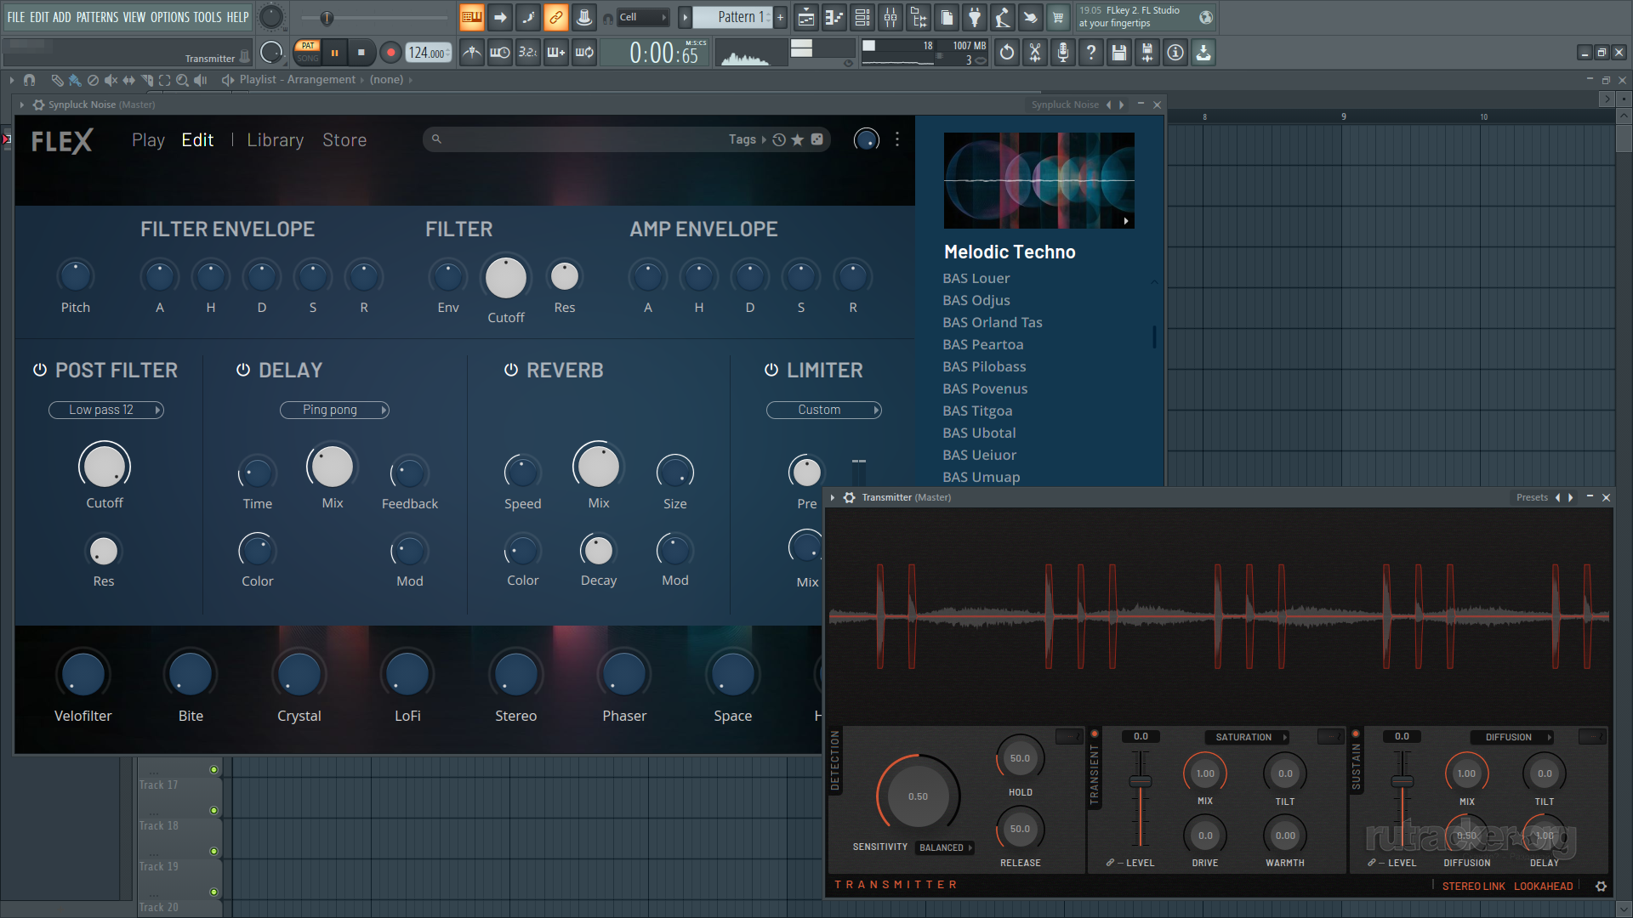
Task: Toggle the Limiter power button
Action: tap(771, 370)
